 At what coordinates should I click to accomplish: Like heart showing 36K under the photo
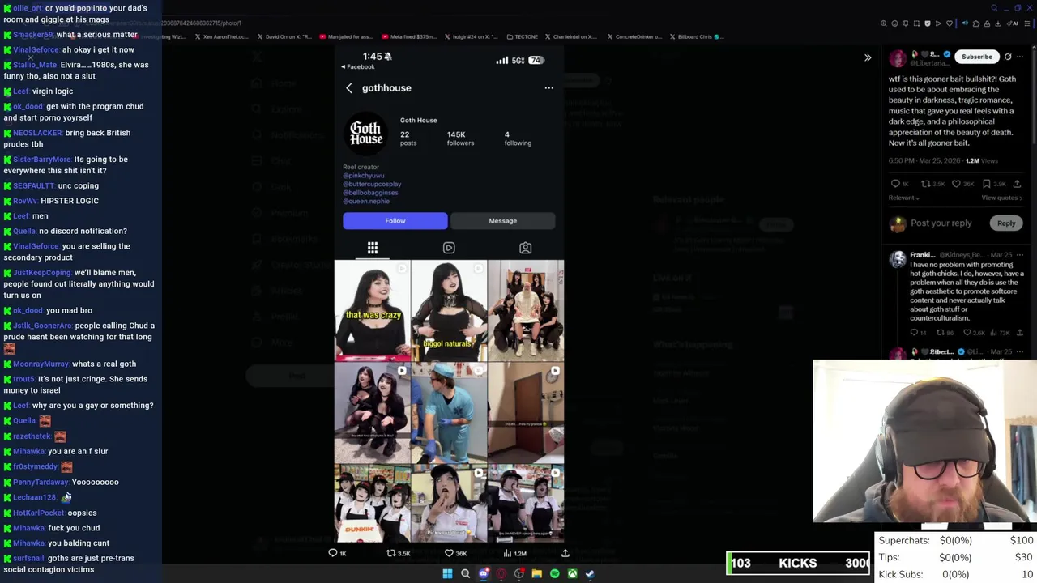click(x=455, y=553)
